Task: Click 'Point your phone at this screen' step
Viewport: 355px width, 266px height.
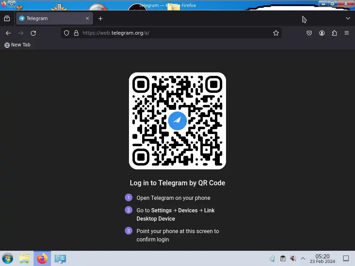Action: 178,235
